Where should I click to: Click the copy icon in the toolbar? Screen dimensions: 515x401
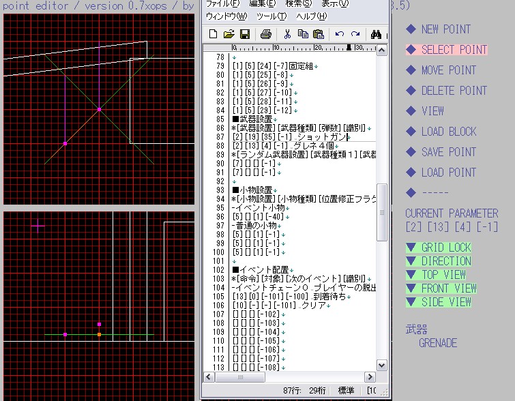(303, 34)
